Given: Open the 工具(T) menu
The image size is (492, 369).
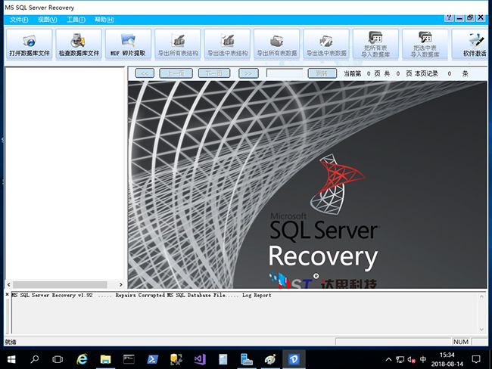Looking at the screenshot, I should (x=75, y=19).
